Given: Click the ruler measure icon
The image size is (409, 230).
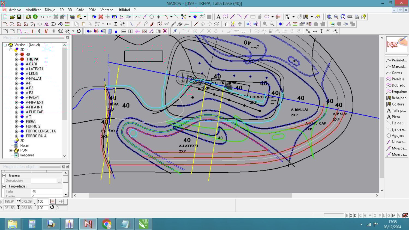Looking at the screenshot, I should point(350,17).
